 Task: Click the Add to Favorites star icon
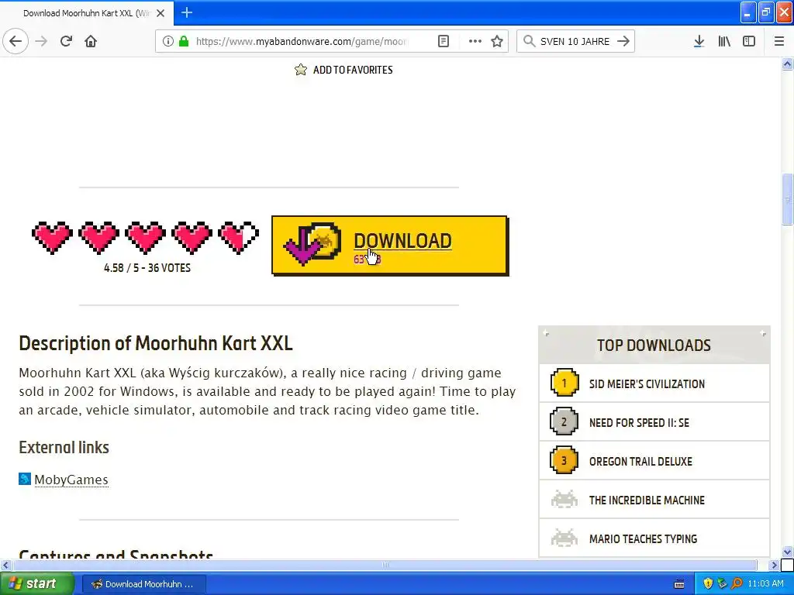tap(301, 70)
